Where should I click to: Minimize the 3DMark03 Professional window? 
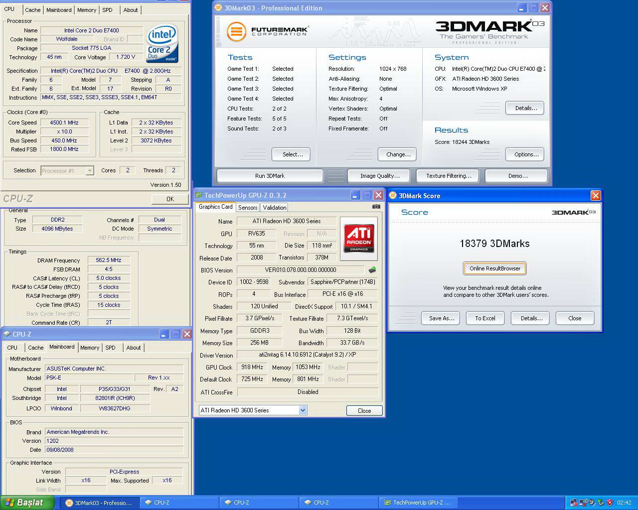tap(521, 8)
